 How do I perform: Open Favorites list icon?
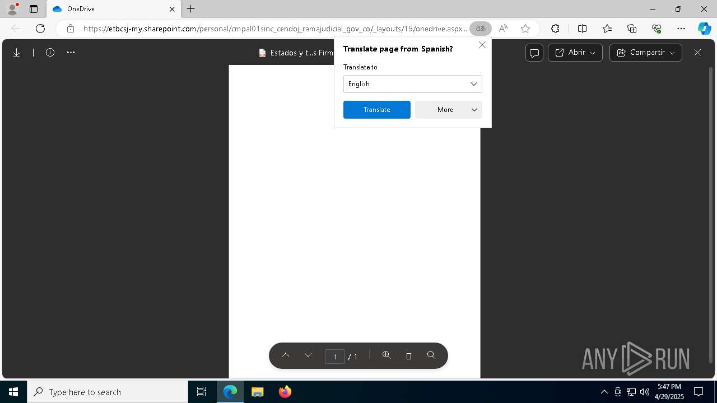tap(607, 29)
